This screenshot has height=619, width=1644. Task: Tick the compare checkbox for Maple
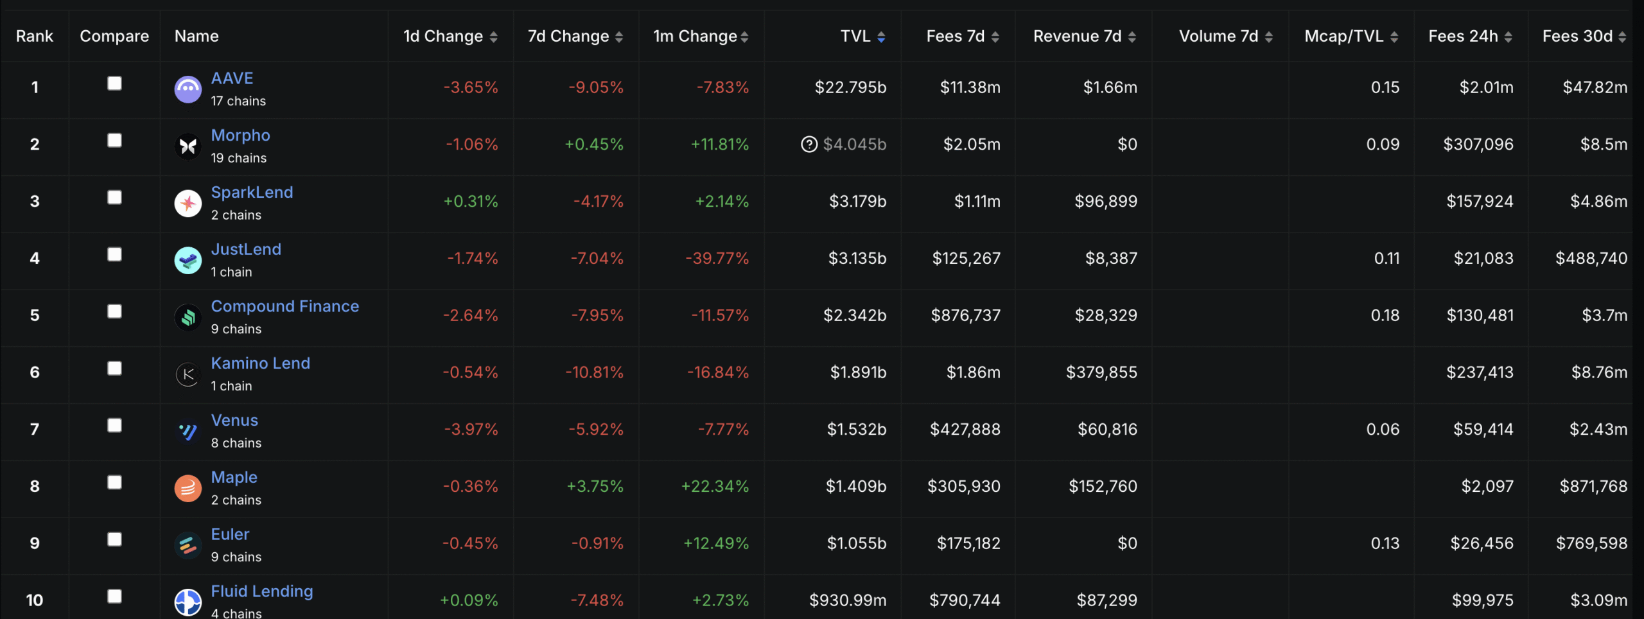tap(114, 482)
